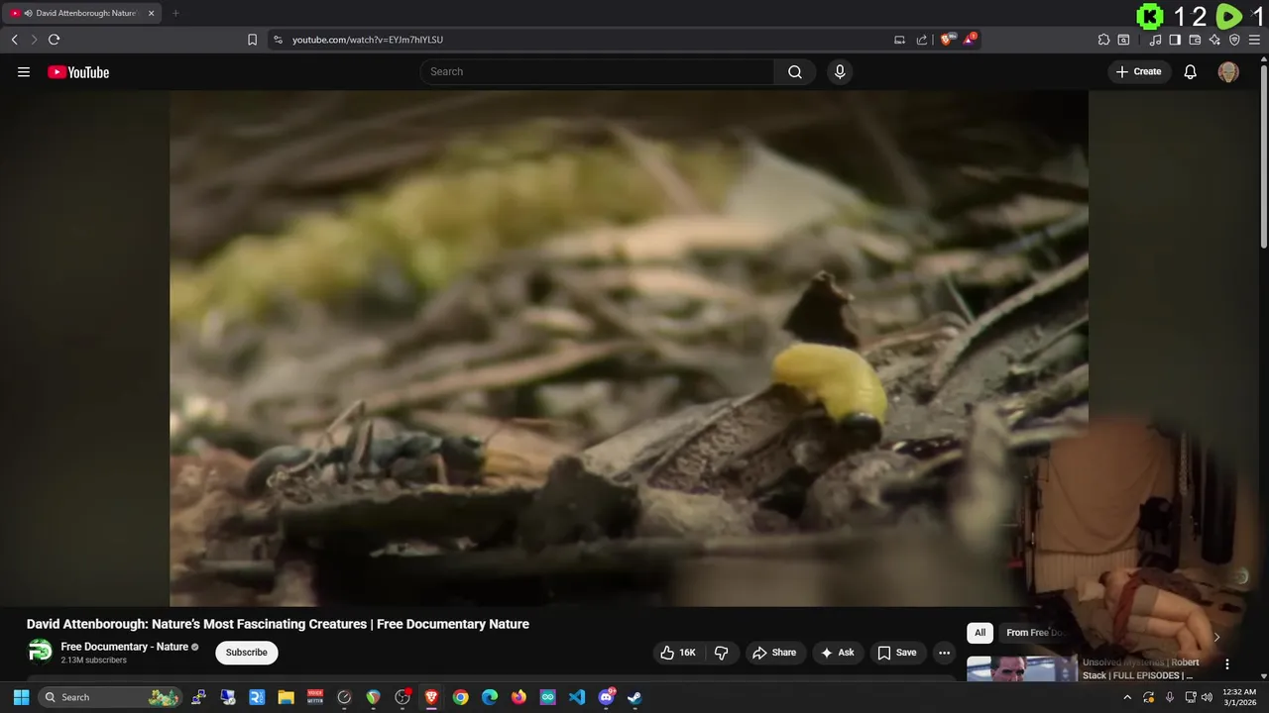This screenshot has width=1269, height=713.
Task: Start voice search with the microphone
Action: [x=840, y=71]
